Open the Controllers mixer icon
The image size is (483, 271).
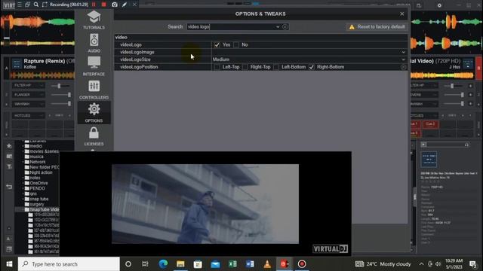(x=94, y=86)
